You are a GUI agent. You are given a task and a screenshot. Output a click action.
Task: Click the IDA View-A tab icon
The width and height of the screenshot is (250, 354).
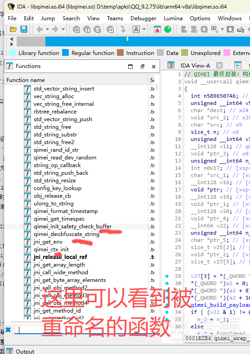[x=171, y=65]
